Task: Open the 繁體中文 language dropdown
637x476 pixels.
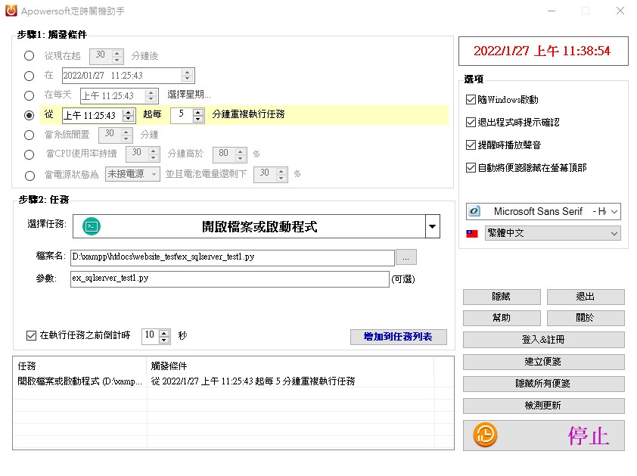Action: pos(614,233)
